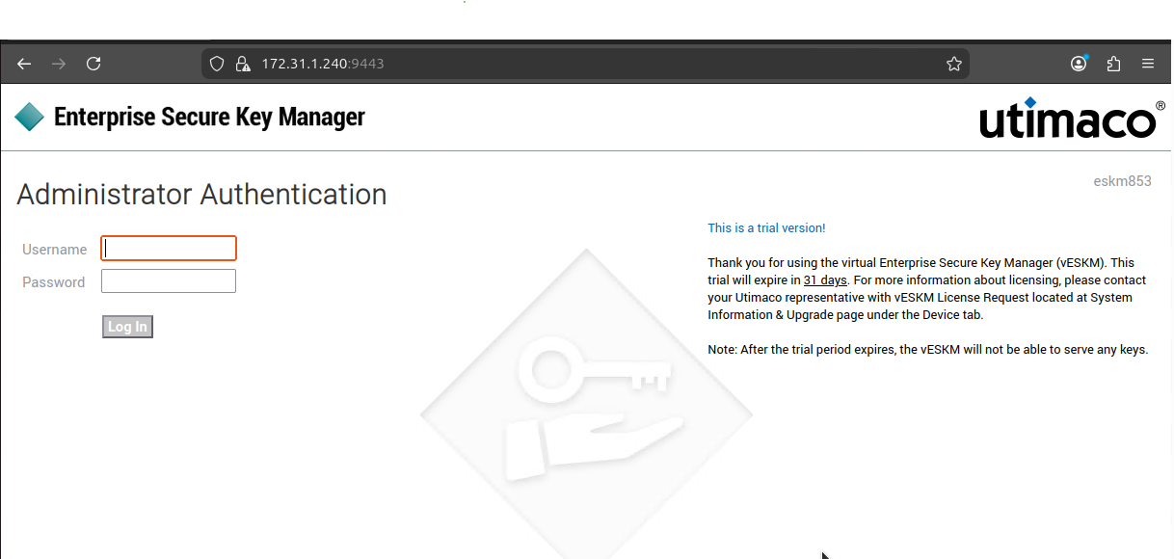Click the Log In button
The image size is (1174, 559).
[127, 327]
